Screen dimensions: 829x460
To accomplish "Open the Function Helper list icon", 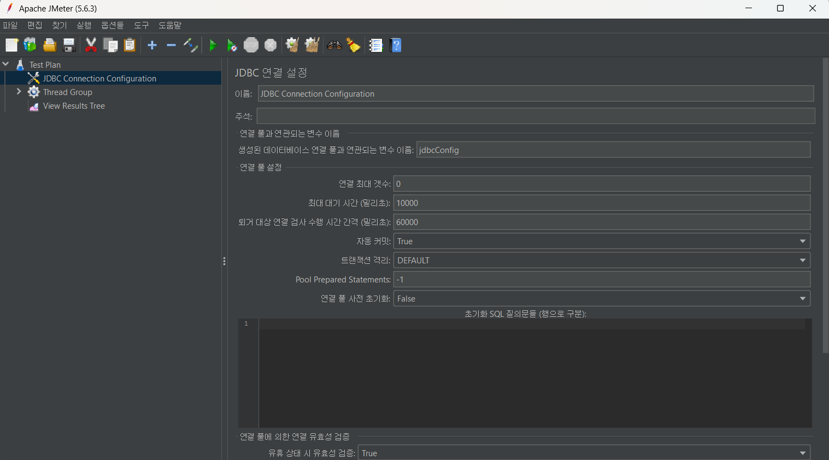I will coord(376,45).
